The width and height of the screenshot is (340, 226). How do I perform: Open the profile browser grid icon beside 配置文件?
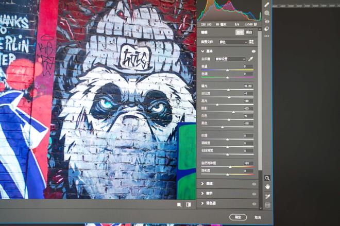click(x=251, y=42)
